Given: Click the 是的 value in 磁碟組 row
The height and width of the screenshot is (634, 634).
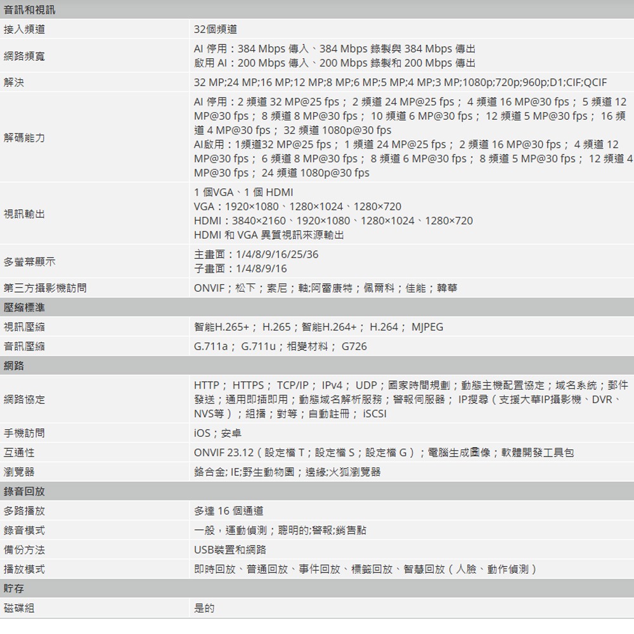Looking at the screenshot, I should (x=204, y=608).
